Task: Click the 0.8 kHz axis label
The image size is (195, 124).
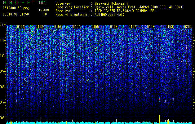Action: (2, 87)
